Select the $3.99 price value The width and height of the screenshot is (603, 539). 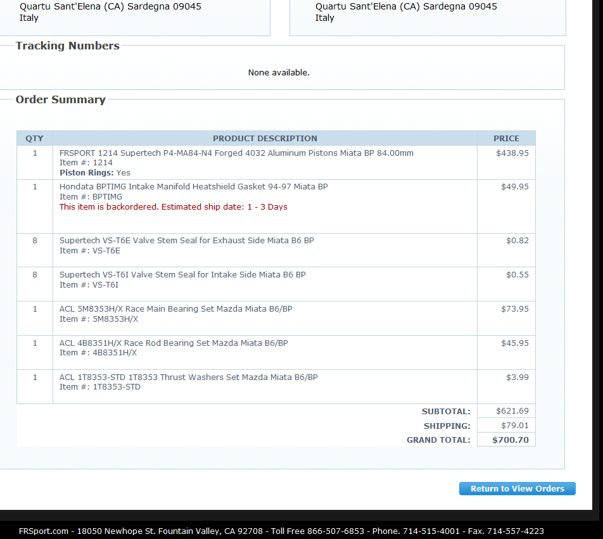[517, 377]
